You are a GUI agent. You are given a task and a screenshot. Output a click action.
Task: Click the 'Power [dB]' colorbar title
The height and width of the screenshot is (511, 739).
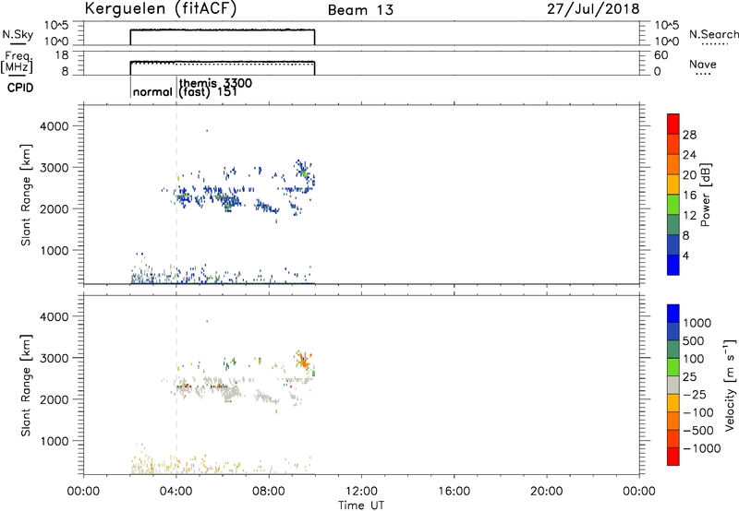(705, 195)
